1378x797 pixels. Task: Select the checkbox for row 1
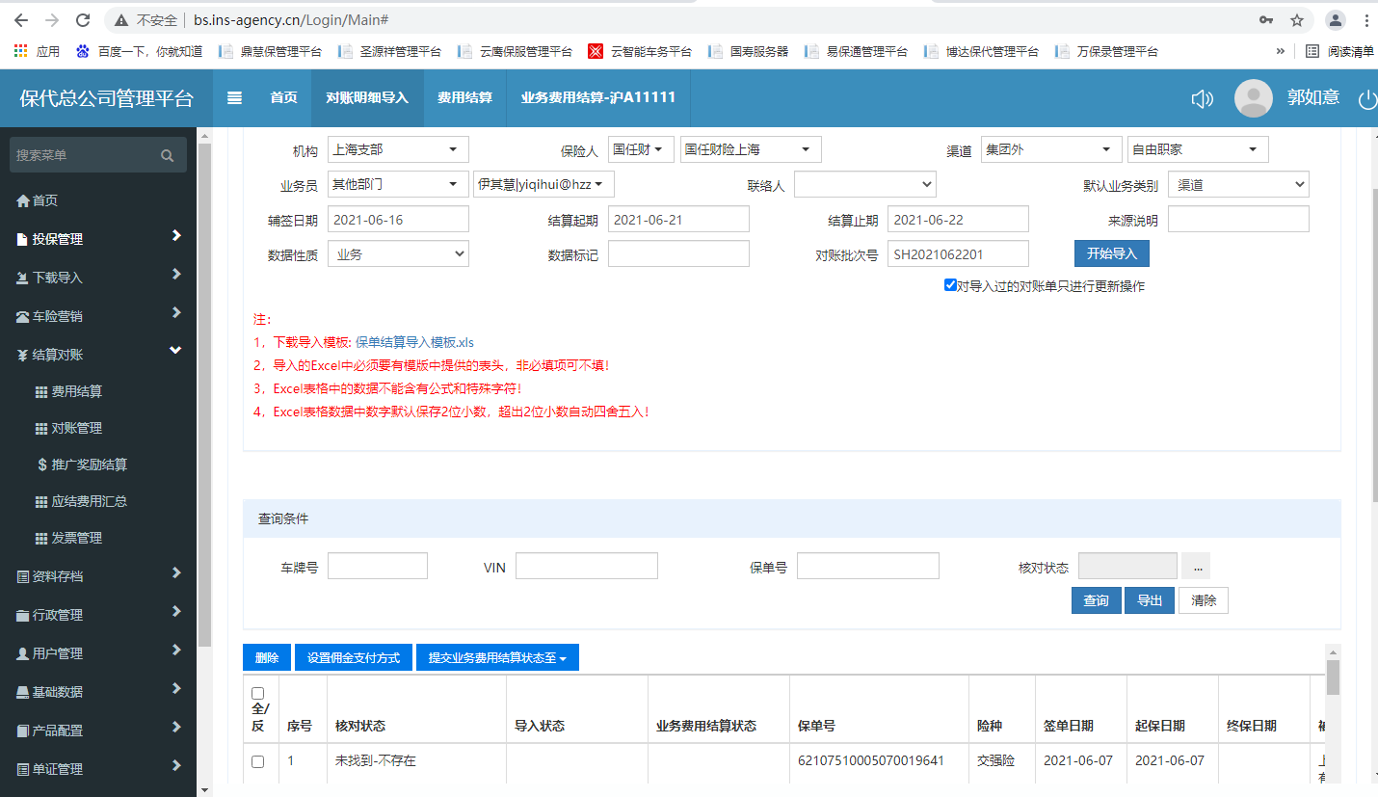pos(257,761)
